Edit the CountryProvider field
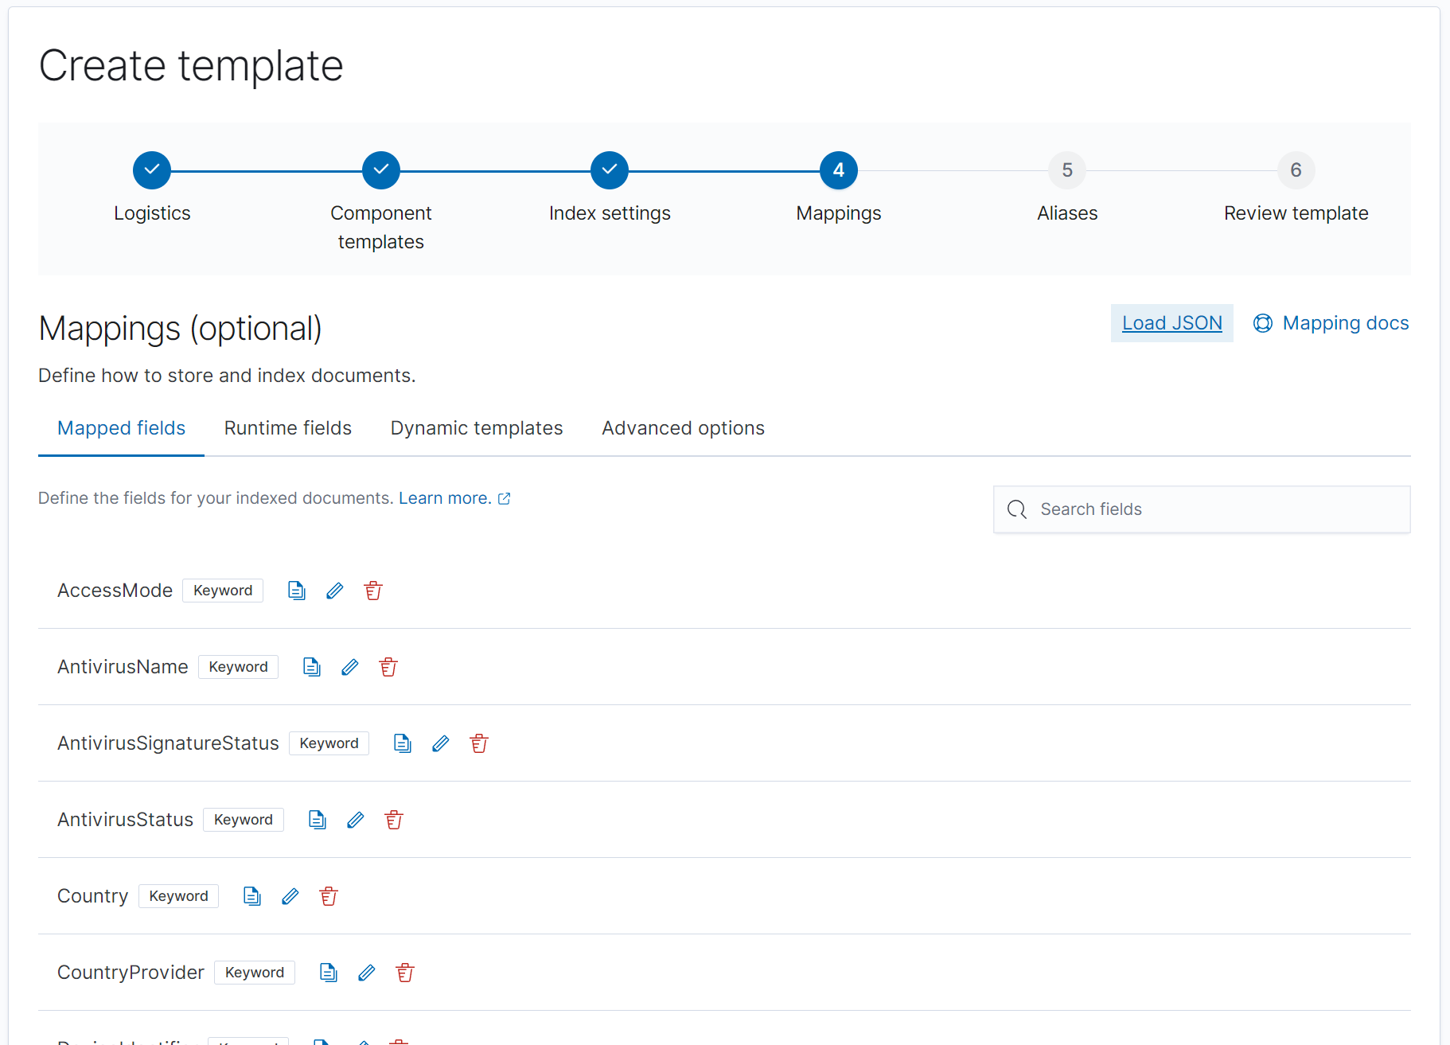1450x1045 pixels. coord(366,972)
